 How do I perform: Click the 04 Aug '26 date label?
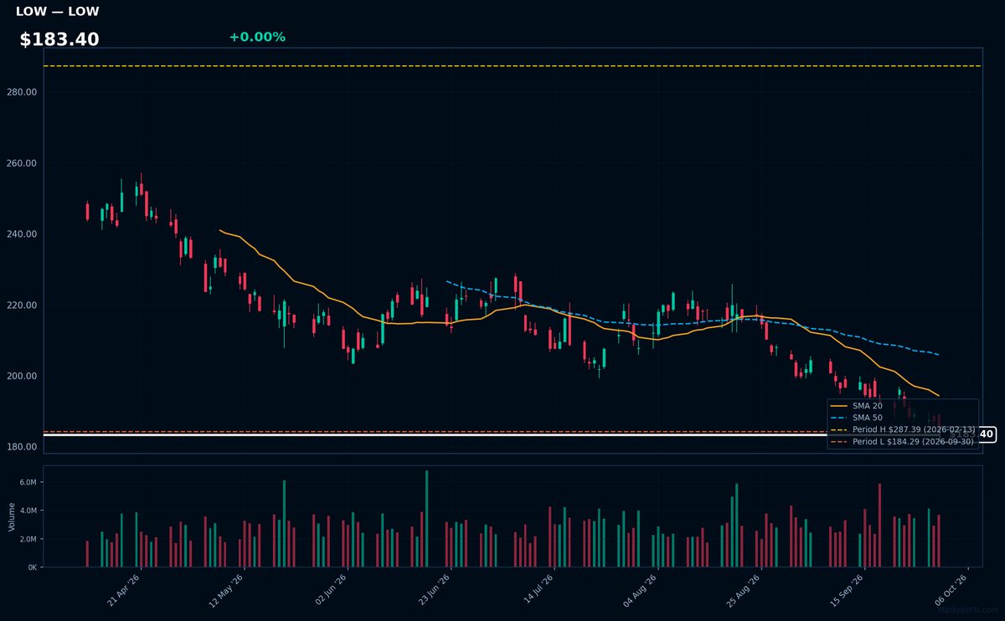tap(642, 589)
